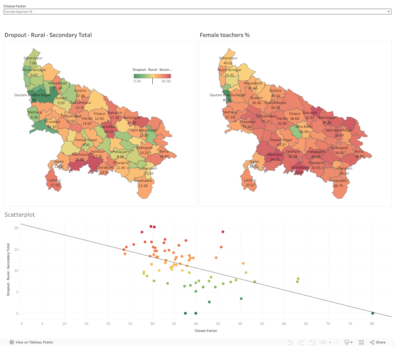Screen dimensions: 395x346
Task: Expand the refresh options caret
Action: (x=330, y=343)
